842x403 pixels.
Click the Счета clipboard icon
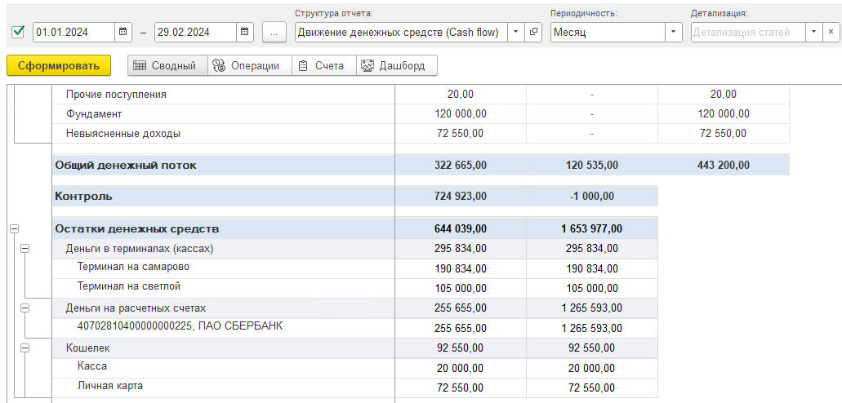303,66
